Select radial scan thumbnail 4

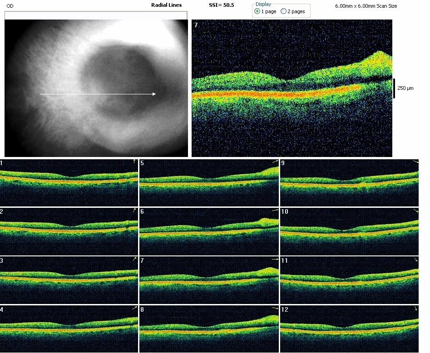69,328
